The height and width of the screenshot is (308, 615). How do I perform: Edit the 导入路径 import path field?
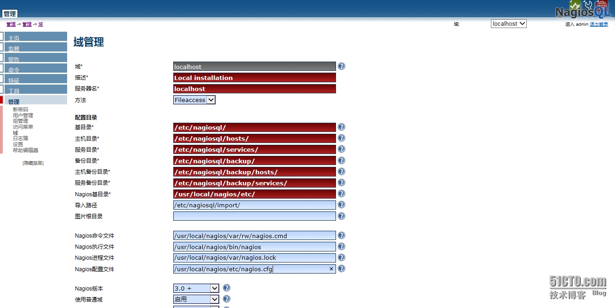255,205
